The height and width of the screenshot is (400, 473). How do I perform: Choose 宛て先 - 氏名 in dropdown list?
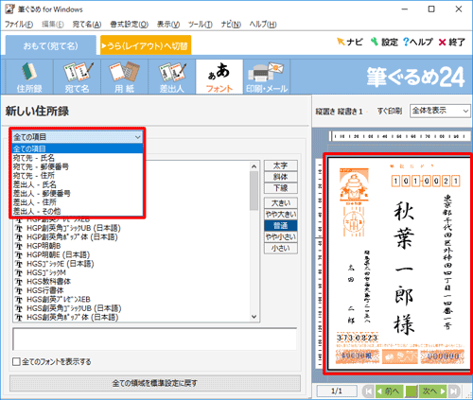tap(78, 158)
